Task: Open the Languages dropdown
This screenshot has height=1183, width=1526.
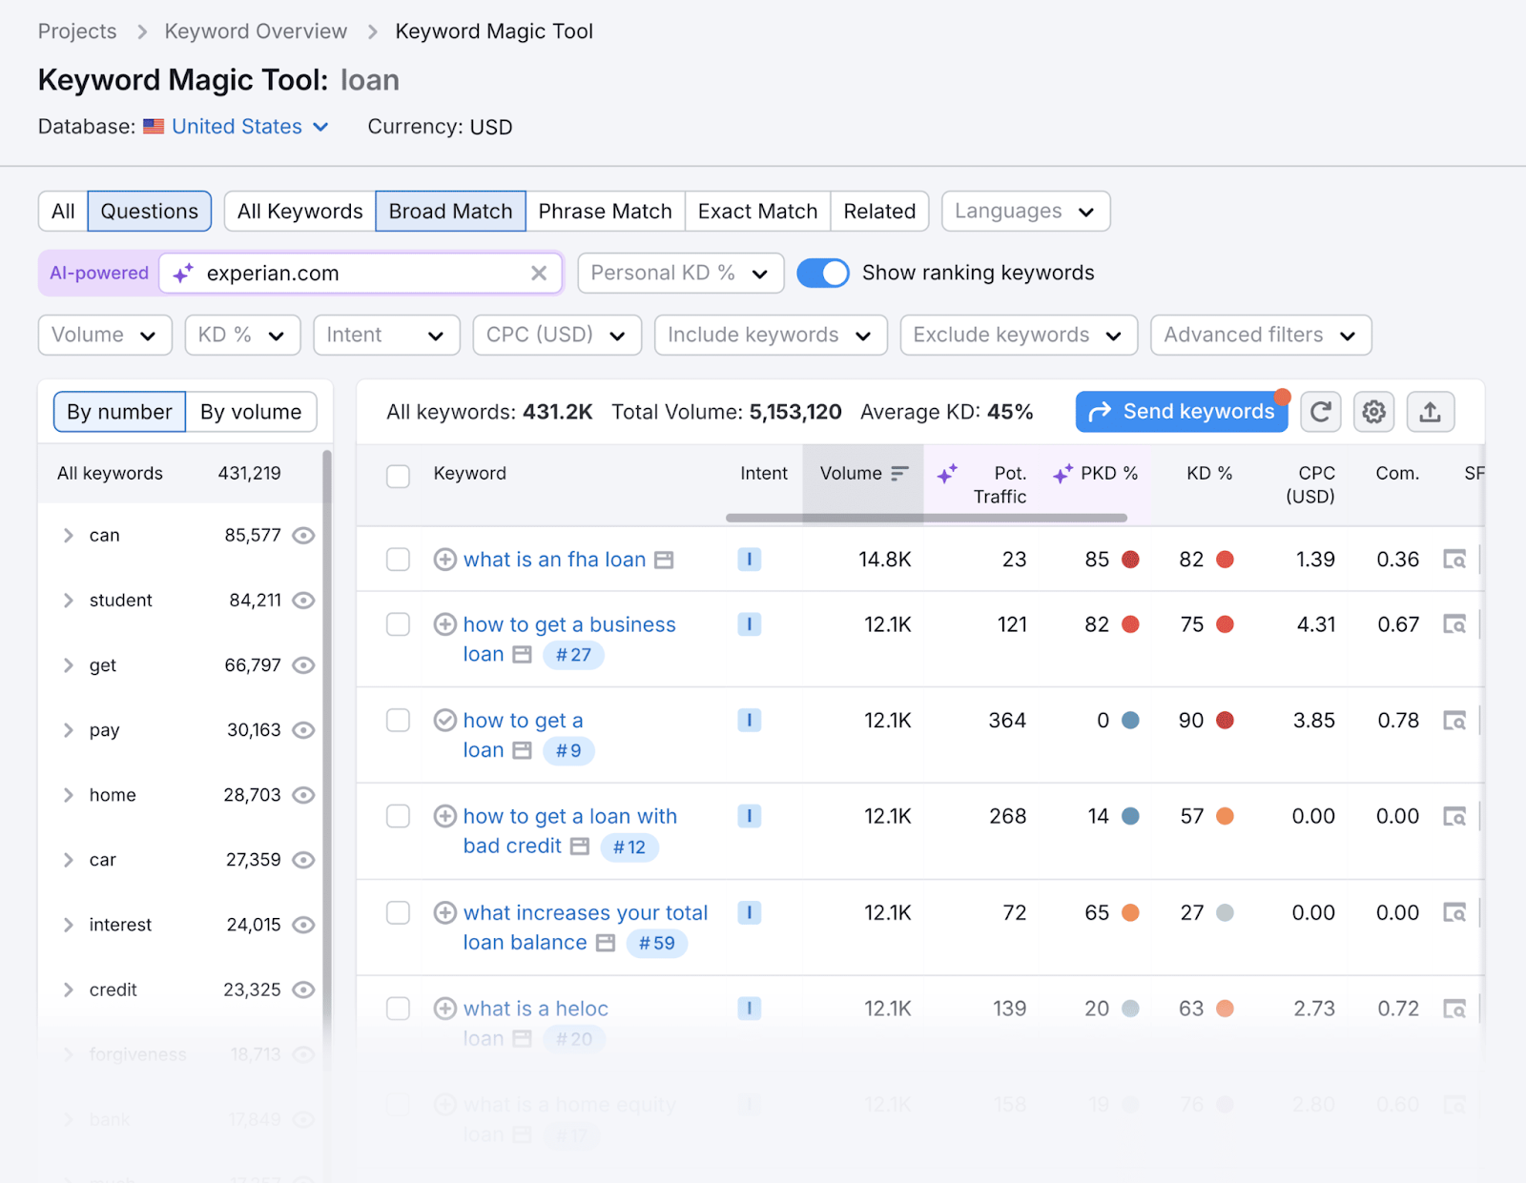Action: pos(1025,212)
